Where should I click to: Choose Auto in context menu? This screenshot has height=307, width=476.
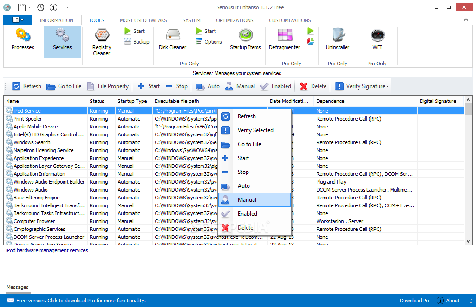(x=254, y=186)
